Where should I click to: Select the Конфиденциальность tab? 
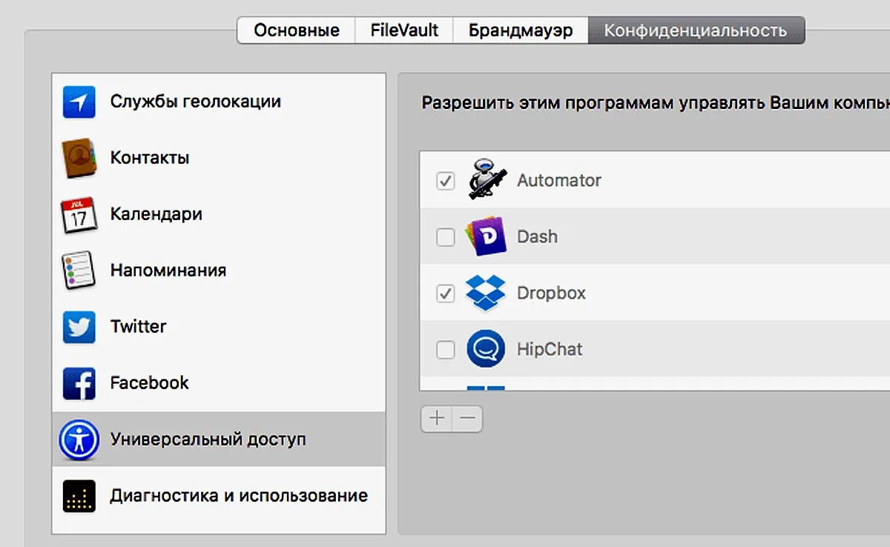pyautogui.click(x=696, y=30)
